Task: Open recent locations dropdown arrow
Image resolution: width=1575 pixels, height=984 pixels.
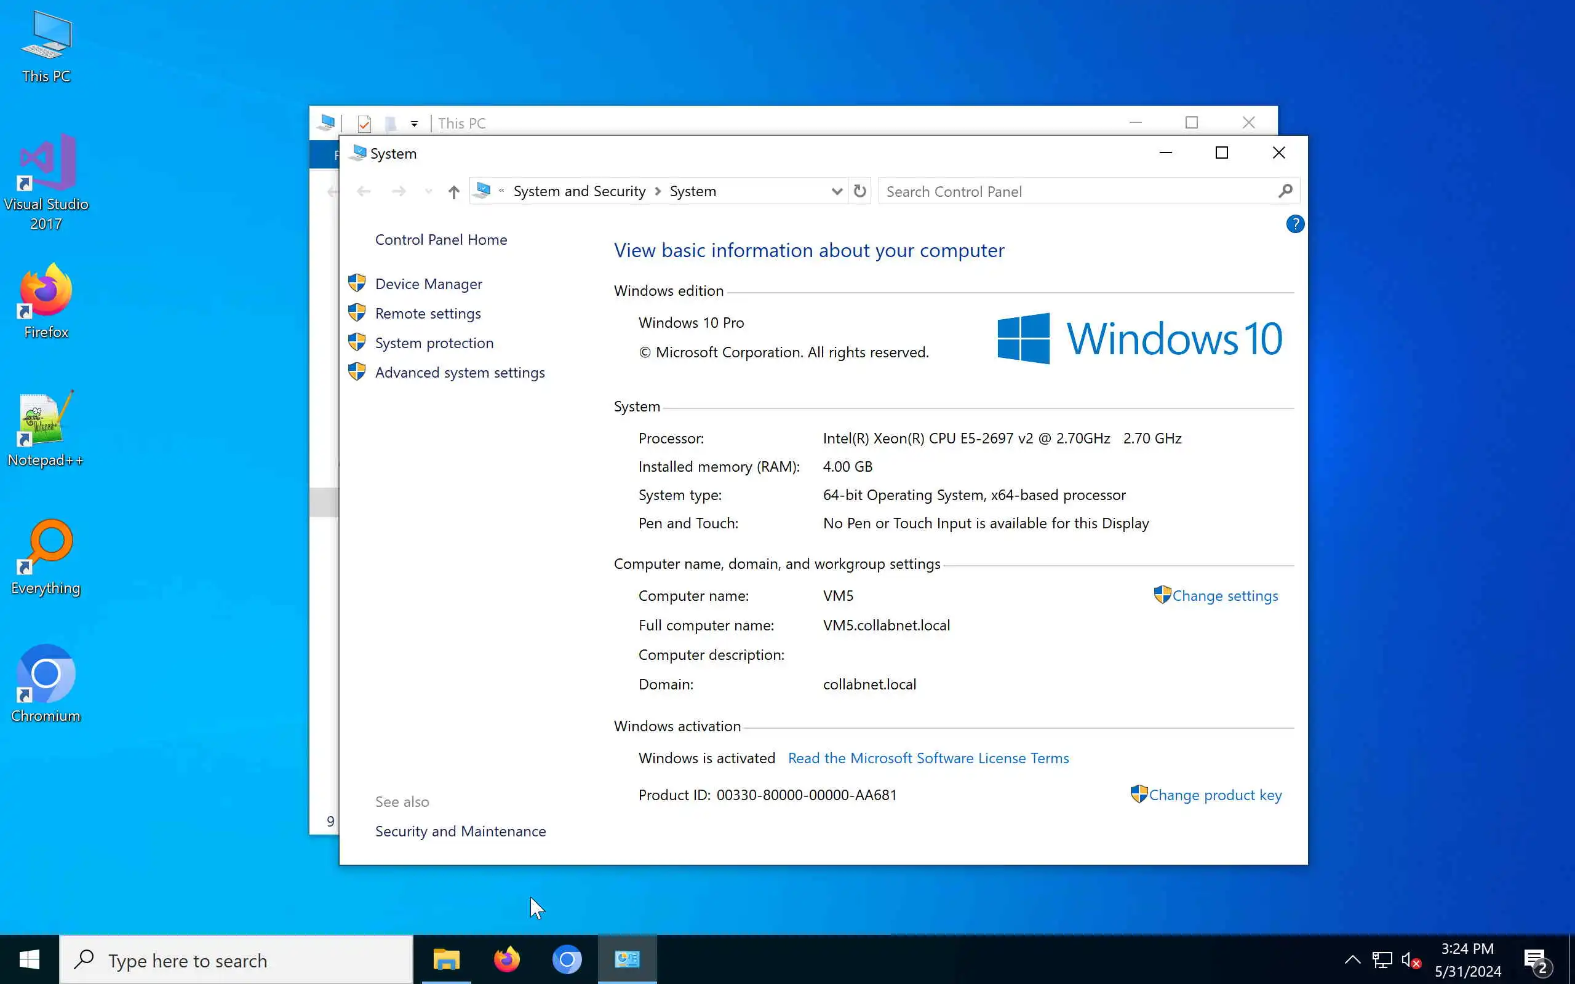Action: (x=428, y=191)
